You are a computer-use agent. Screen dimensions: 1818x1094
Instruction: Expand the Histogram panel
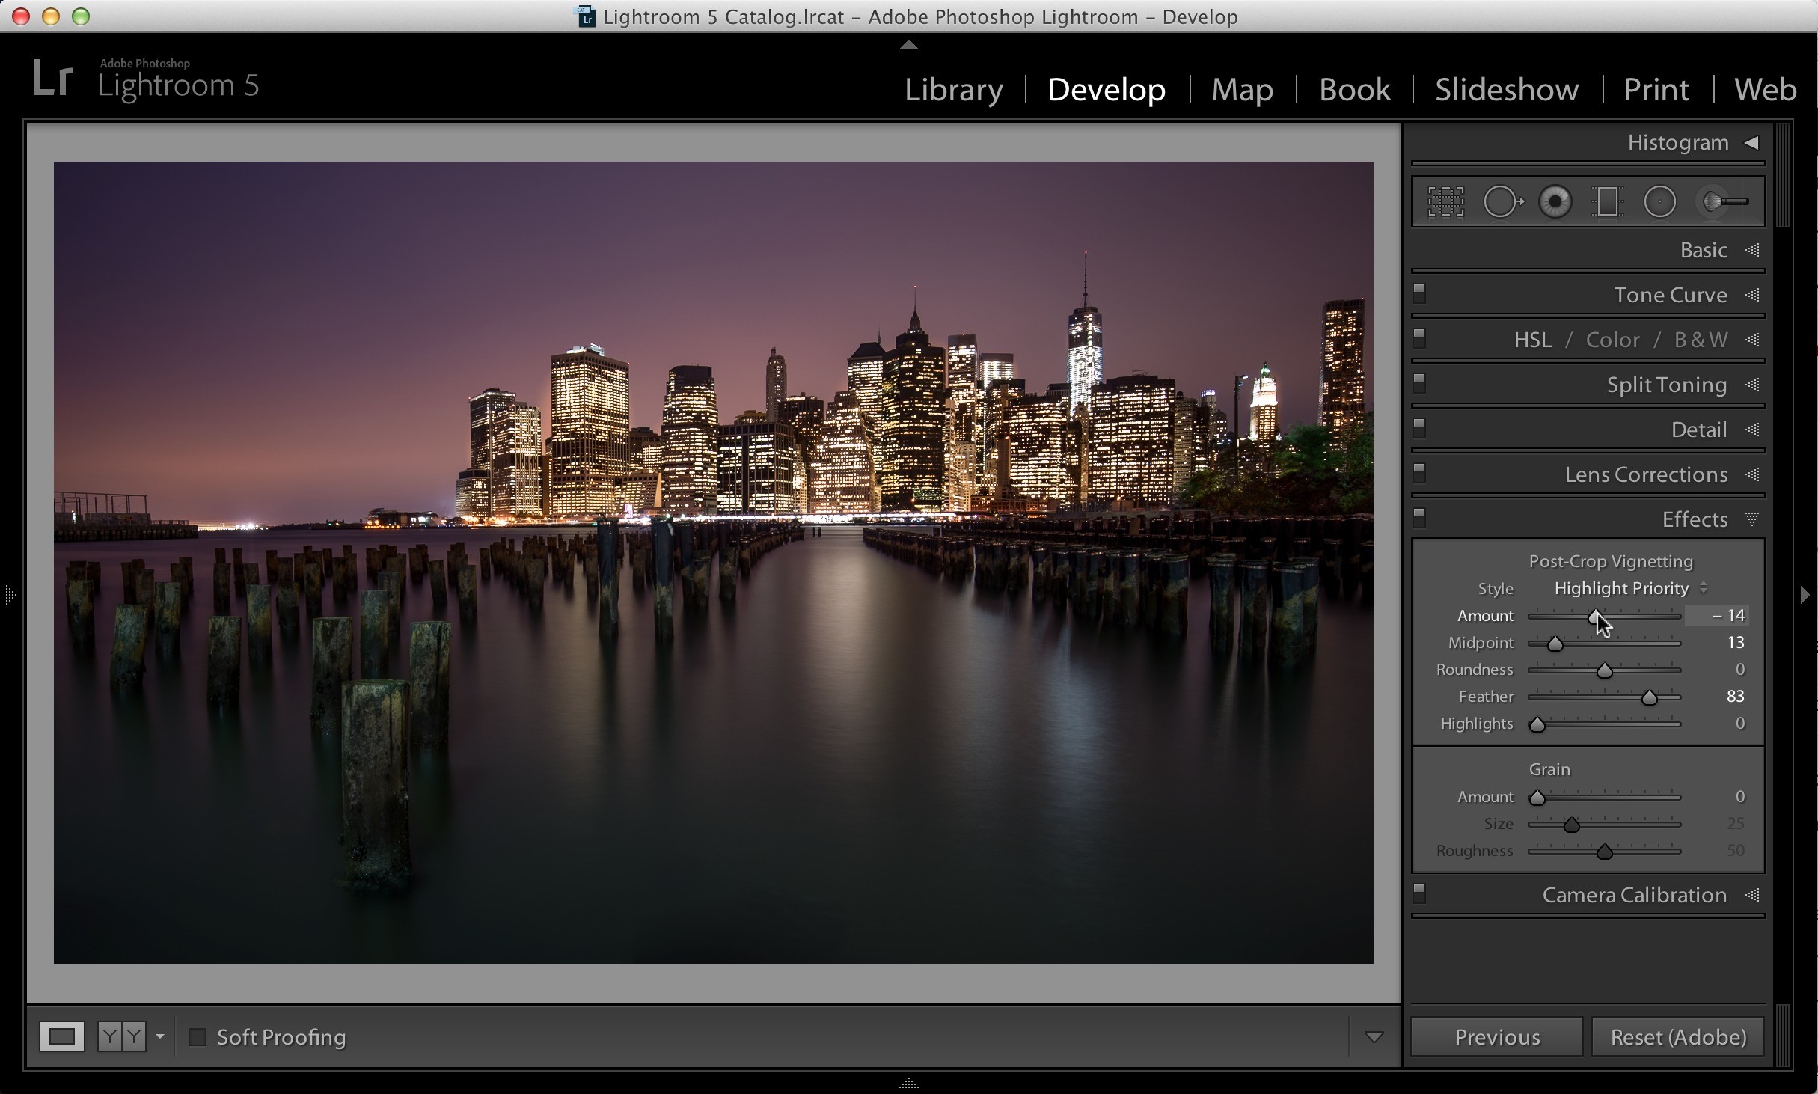click(1752, 142)
